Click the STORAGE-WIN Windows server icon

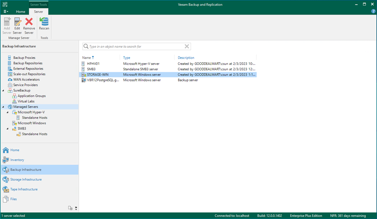click(x=83, y=75)
